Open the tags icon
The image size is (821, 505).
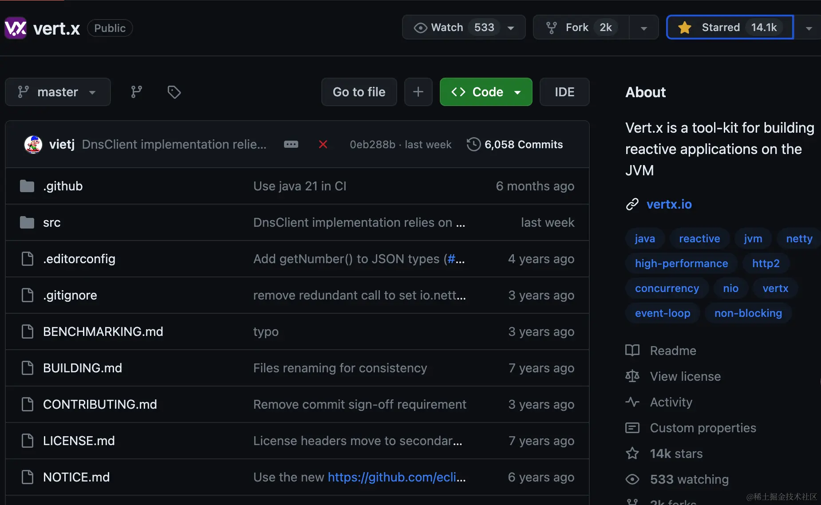pyautogui.click(x=174, y=92)
